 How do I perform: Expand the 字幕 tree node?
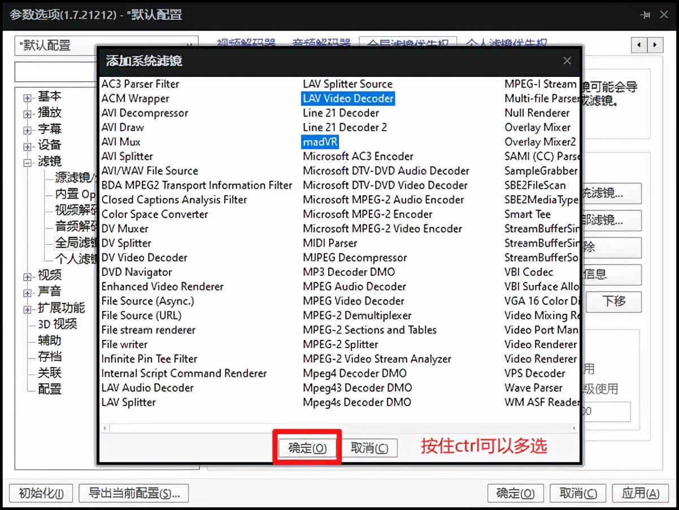(28, 130)
